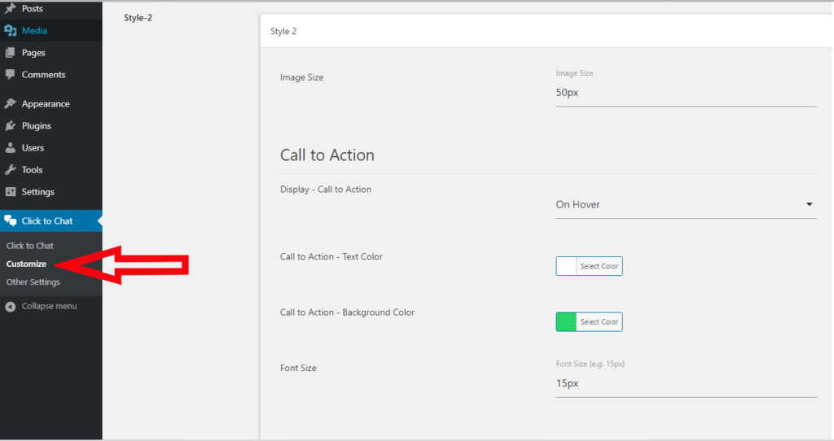
Task: Click the Tools wrench icon
Action: coord(10,170)
